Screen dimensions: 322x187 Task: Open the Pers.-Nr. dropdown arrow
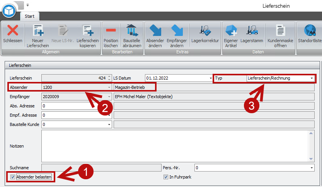312,168
